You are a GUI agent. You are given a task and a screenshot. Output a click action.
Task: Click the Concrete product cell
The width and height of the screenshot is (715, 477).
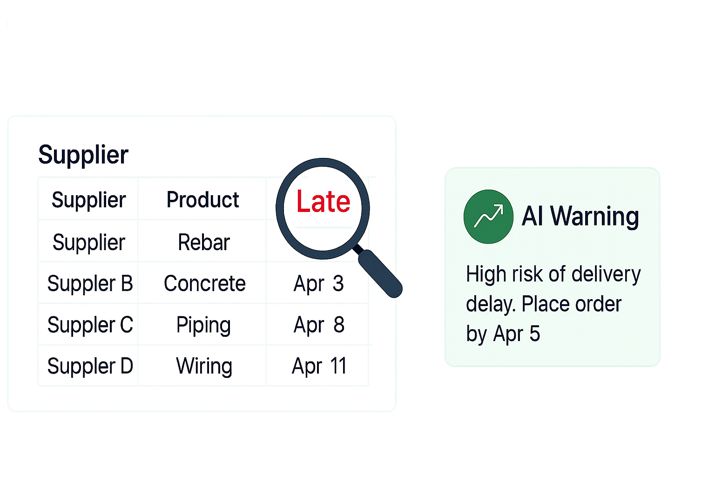click(x=204, y=284)
